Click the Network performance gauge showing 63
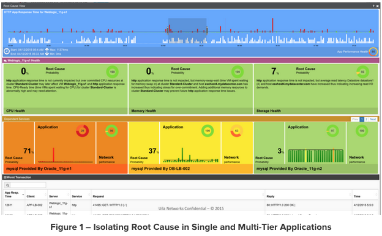This screenshot has width=382, height=236. 236,131
